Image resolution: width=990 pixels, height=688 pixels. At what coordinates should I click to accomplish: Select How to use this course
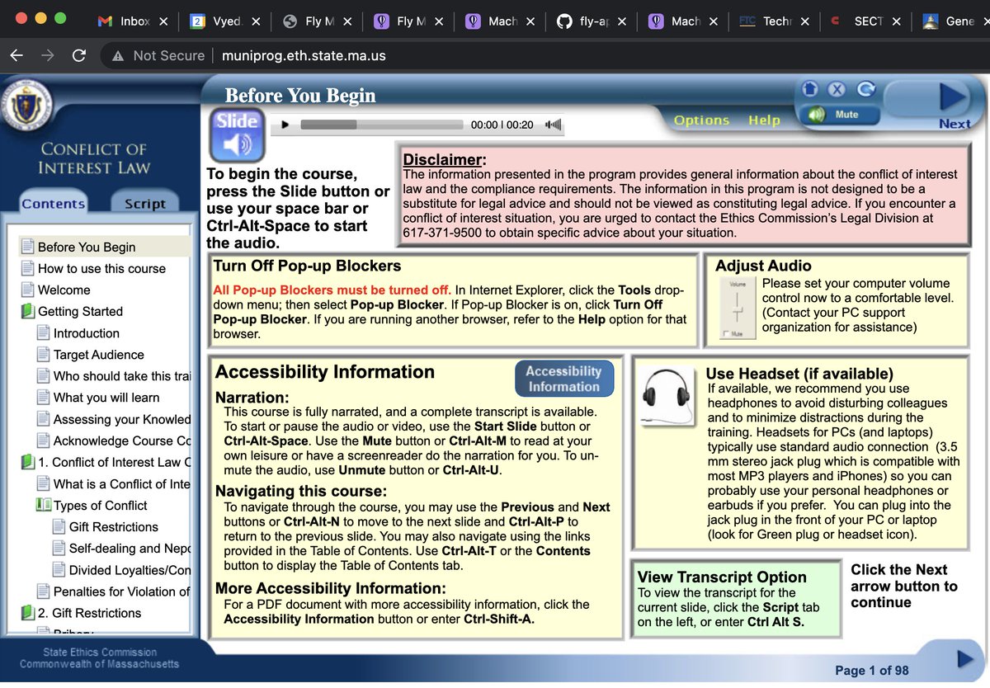[101, 268]
